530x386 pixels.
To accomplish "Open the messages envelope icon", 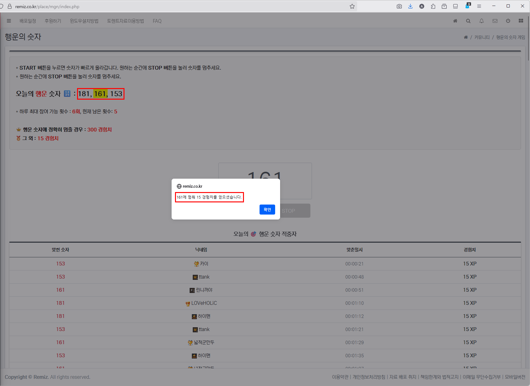I will pos(495,21).
